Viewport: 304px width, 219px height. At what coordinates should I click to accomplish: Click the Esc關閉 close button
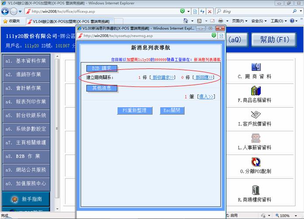[172, 110]
